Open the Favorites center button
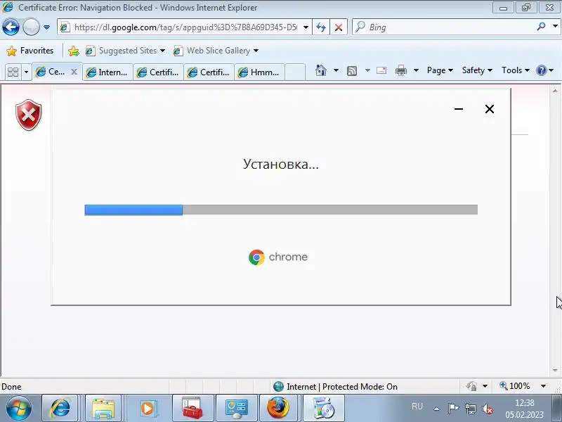The height and width of the screenshot is (422, 562). pyautogui.click(x=30, y=51)
